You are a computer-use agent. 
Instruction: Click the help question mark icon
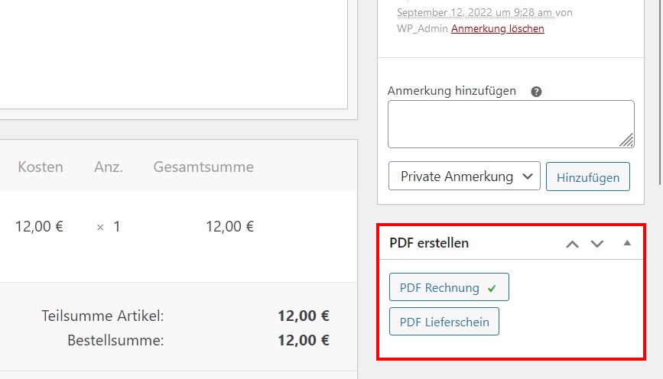pos(536,92)
